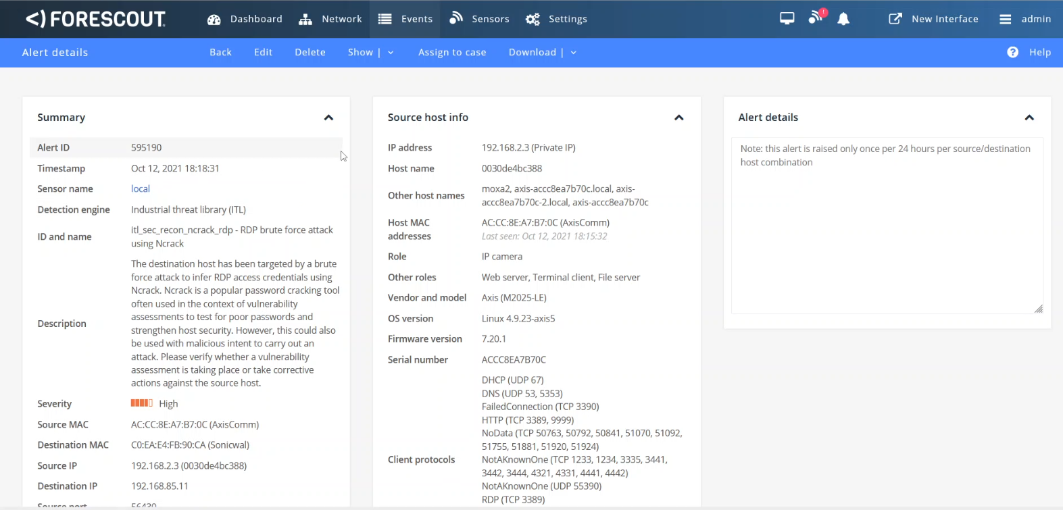The image size is (1063, 510).
Task: Open the admin hamburger menu
Action: (1005, 20)
